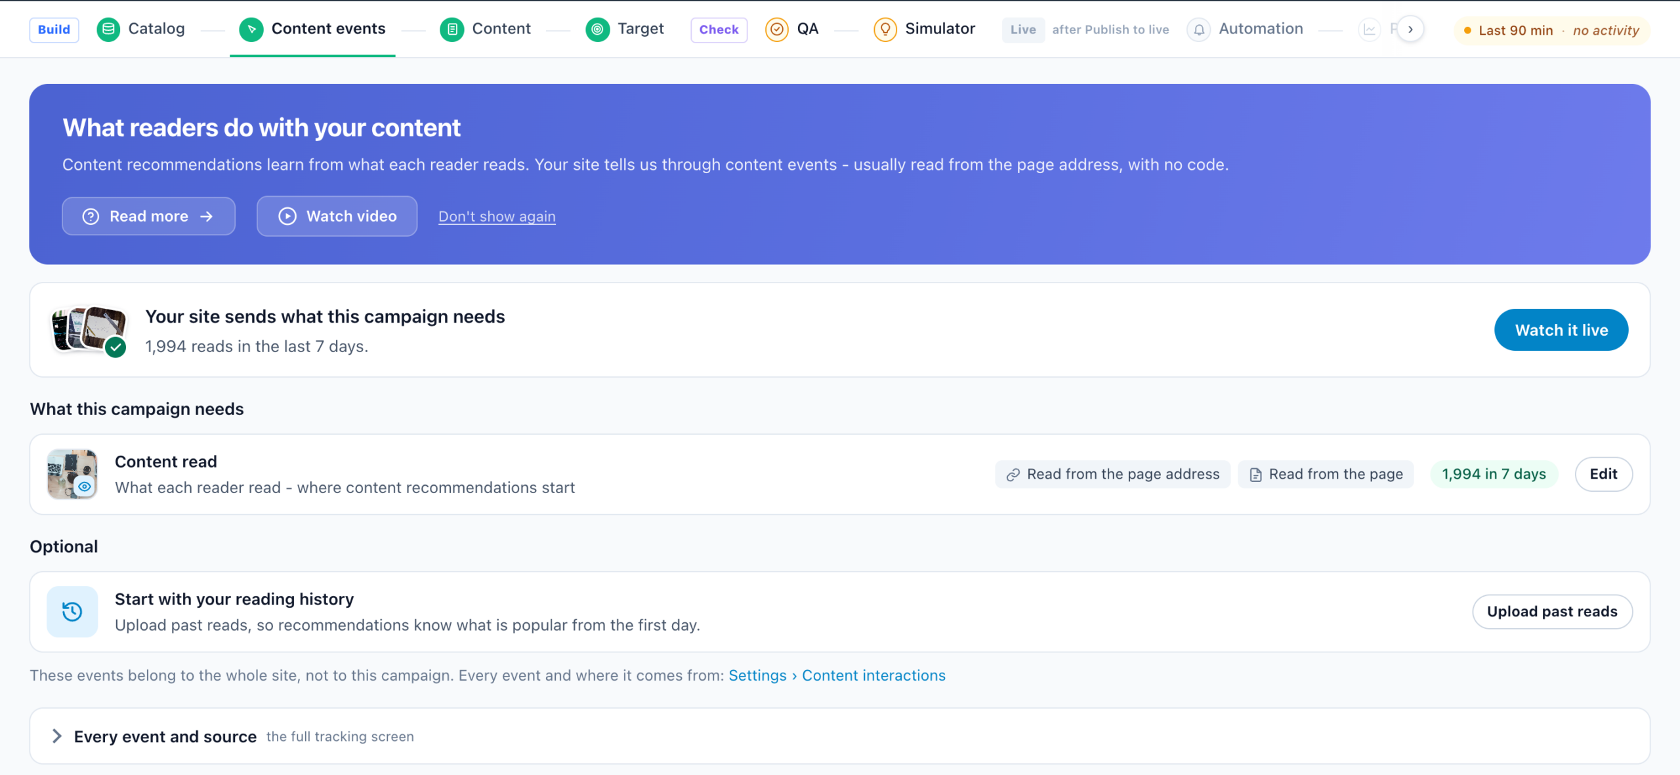Click the Live stage badge
This screenshot has width=1680, height=775.
(x=1023, y=30)
